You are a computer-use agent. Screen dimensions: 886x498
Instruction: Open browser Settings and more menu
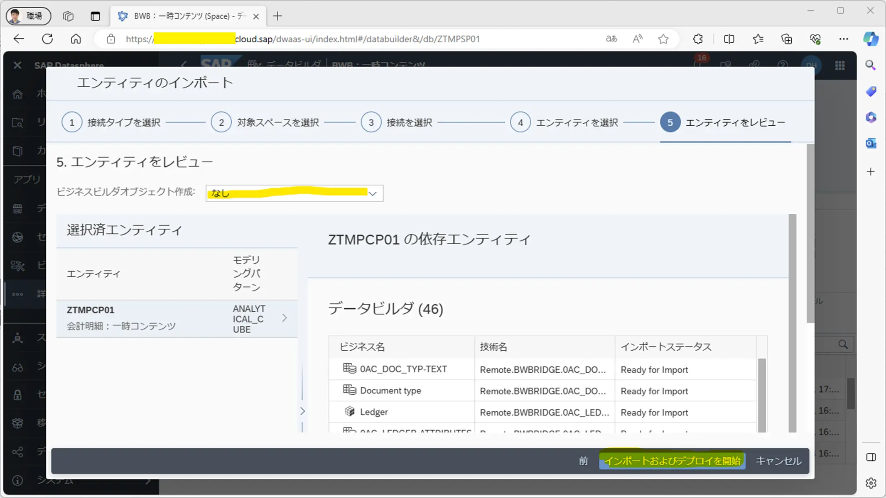click(x=844, y=39)
